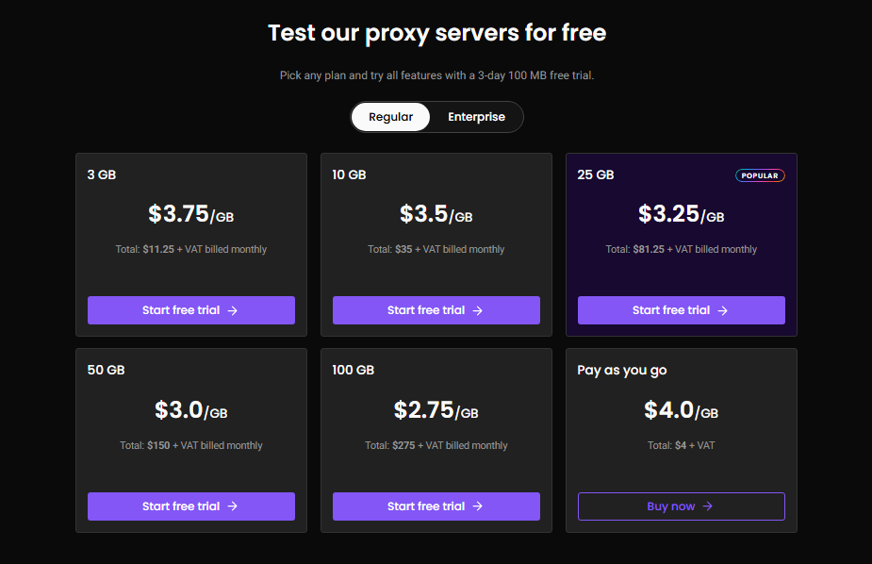Image resolution: width=872 pixels, height=564 pixels.
Task: Switch to the Regular pricing tab
Action: pyautogui.click(x=390, y=117)
